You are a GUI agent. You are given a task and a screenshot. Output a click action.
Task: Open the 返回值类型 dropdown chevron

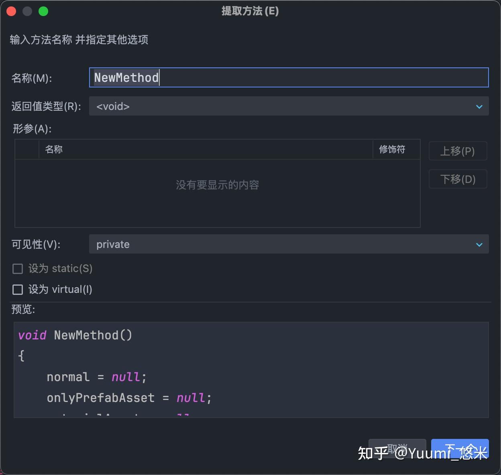pyautogui.click(x=479, y=106)
